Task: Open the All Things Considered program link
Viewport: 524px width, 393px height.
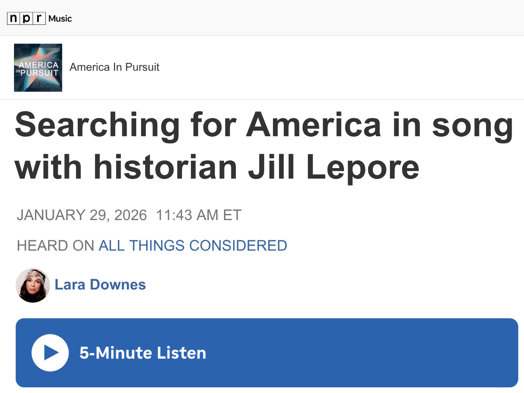Action: tap(193, 246)
